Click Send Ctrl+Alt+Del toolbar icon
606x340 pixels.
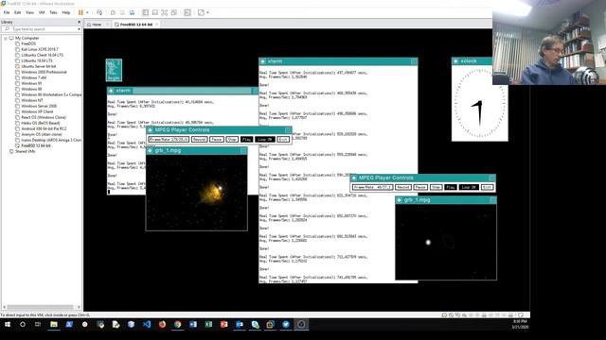[x=99, y=12]
